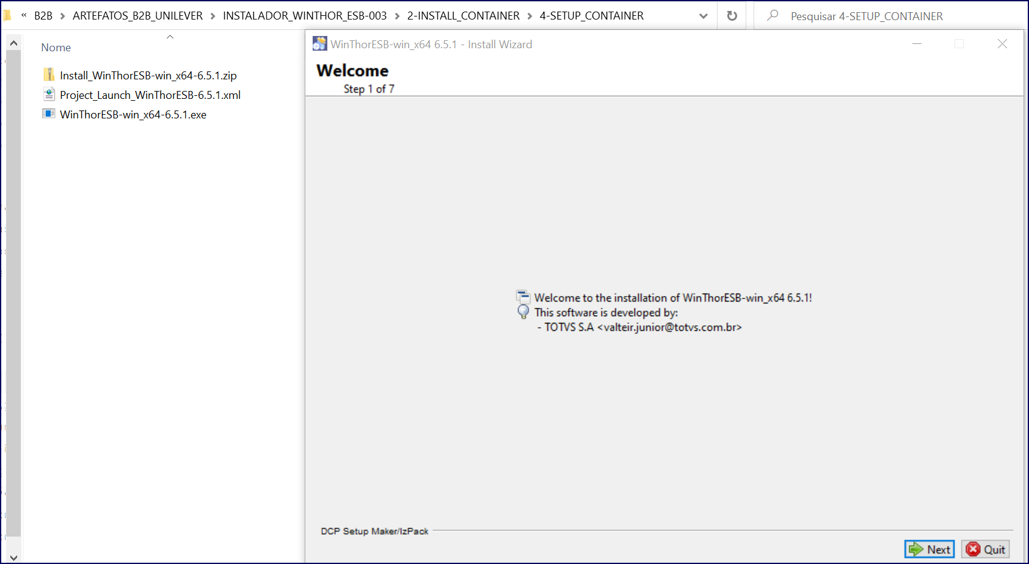Image resolution: width=1029 pixels, height=564 pixels.
Task: Refresh the Explorer folder view
Action: (x=732, y=16)
